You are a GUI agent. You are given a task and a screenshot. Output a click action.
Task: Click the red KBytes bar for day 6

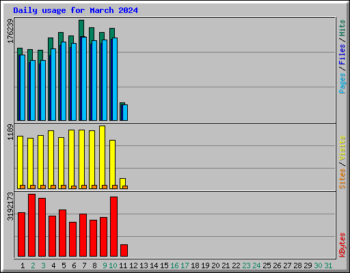coord(73,239)
